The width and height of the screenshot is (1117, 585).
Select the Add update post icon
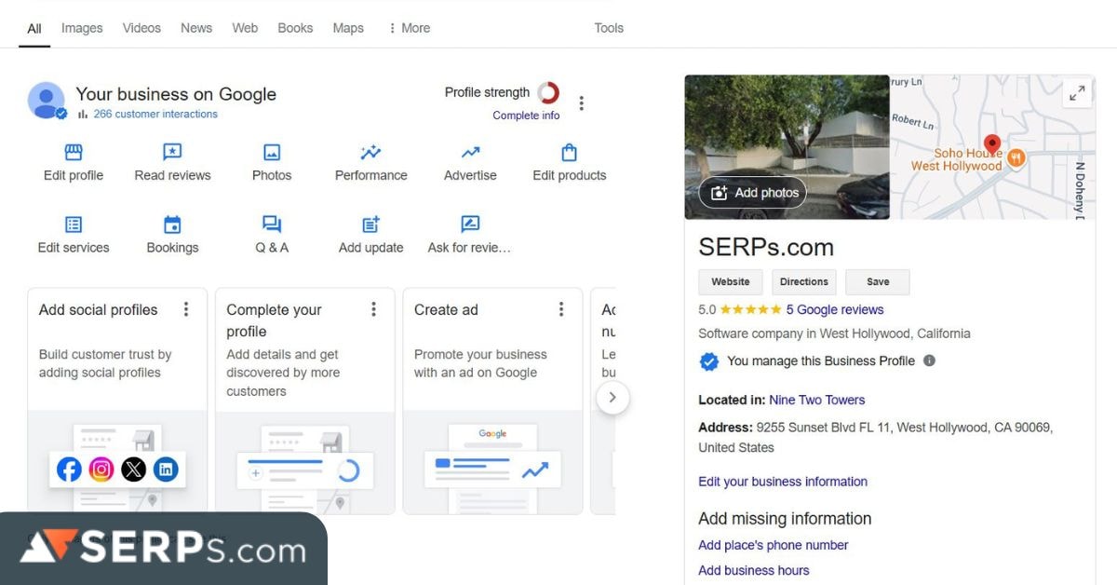coord(371,224)
